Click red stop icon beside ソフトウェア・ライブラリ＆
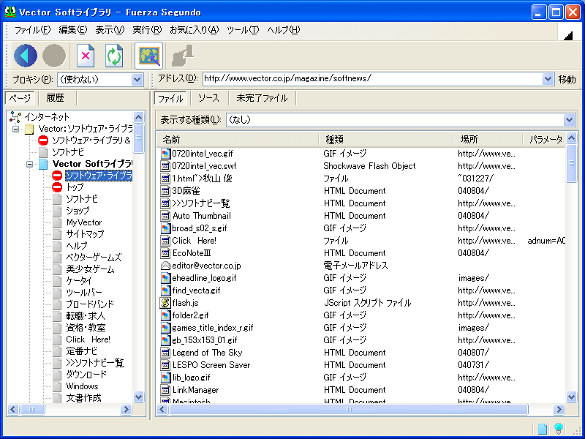Viewport: 585px width, 439px height. (43, 140)
